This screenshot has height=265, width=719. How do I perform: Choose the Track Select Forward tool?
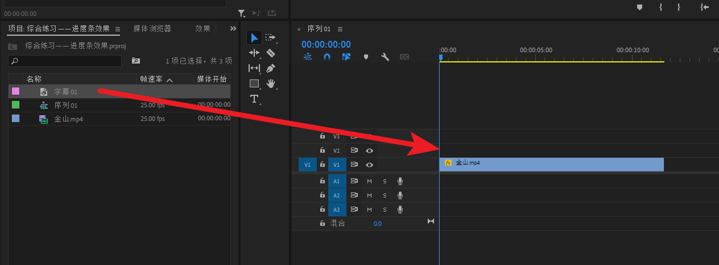point(271,37)
